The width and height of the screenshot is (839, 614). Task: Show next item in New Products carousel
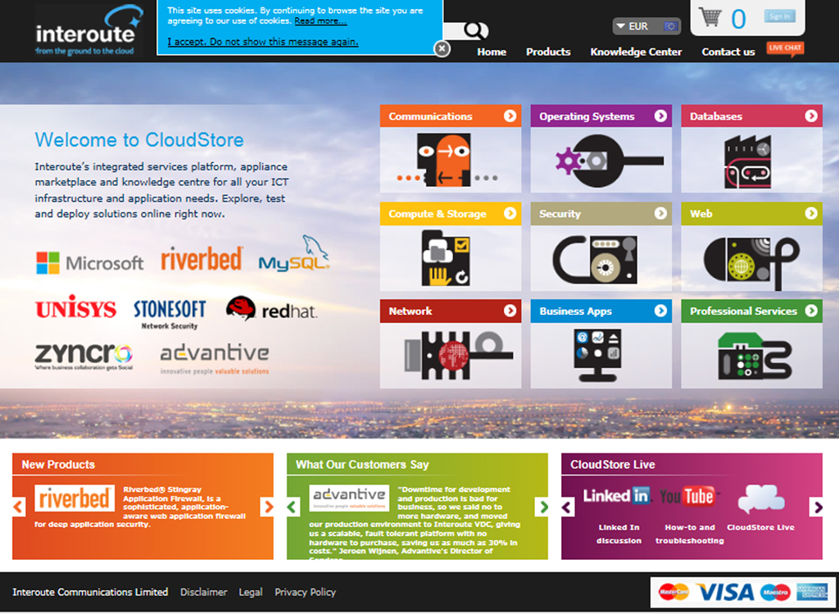point(267,507)
